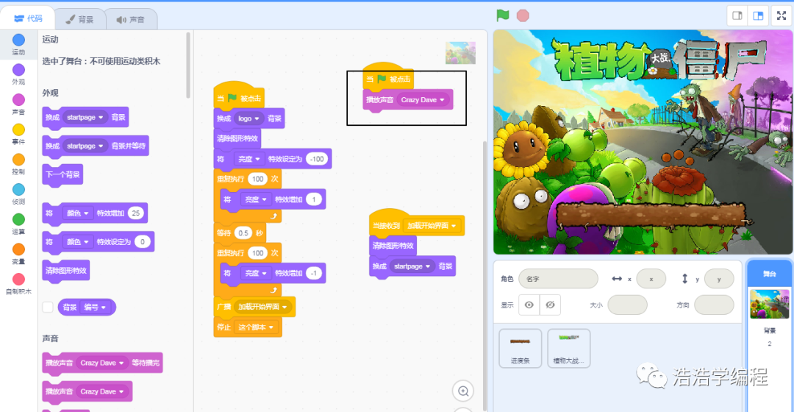Open Crazy Dave dropdown in workspace 播放声音 block
The height and width of the screenshot is (412, 794).
[423, 100]
